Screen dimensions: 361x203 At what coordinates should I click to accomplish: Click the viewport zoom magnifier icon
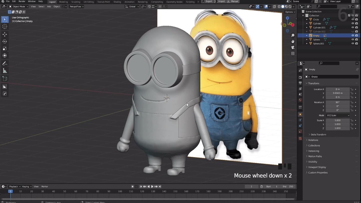tap(293, 36)
